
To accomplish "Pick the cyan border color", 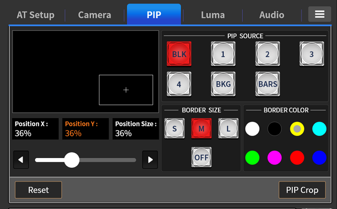I will tap(319, 129).
